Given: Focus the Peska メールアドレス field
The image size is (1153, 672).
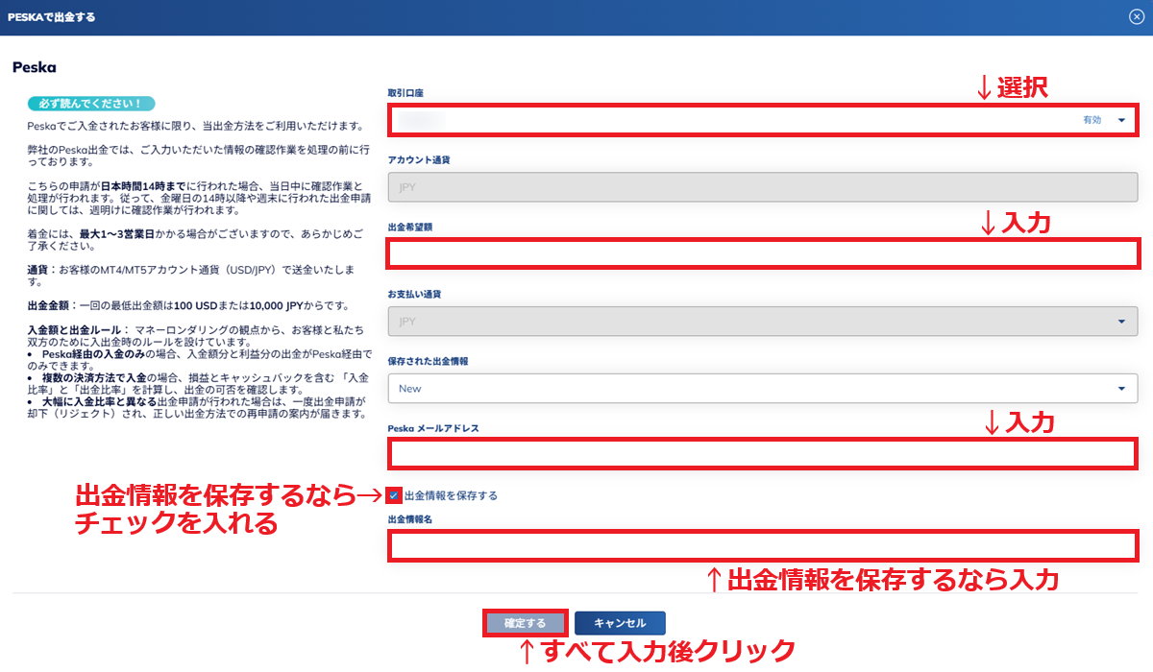Looking at the screenshot, I should [763, 453].
